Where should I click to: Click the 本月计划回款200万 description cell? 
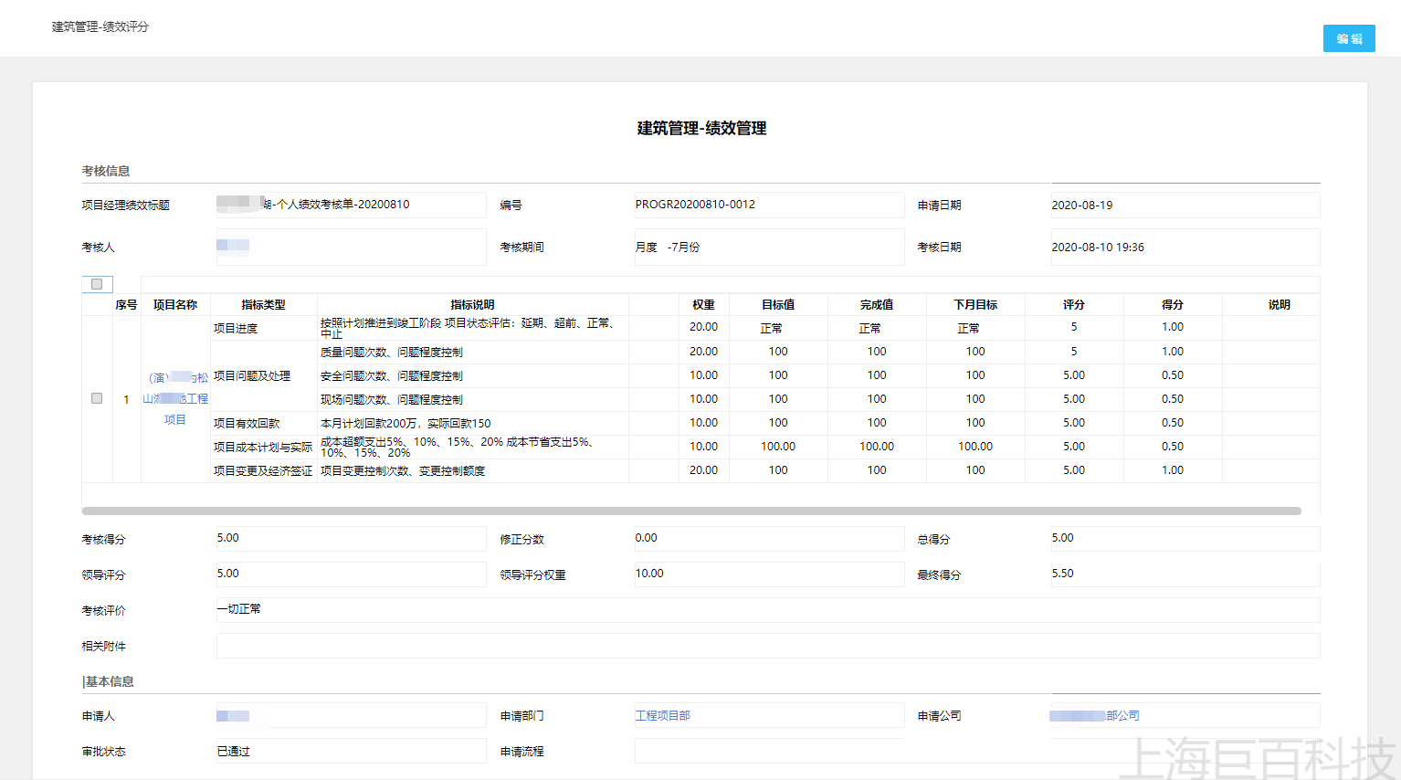[472, 423]
